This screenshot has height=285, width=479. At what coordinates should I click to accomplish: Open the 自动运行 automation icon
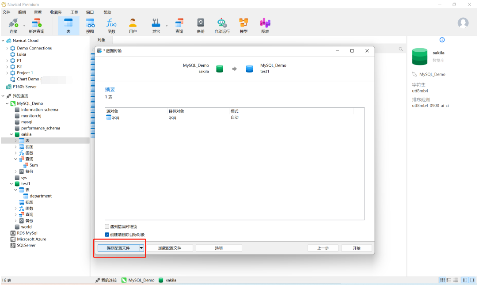[x=222, y=25]
